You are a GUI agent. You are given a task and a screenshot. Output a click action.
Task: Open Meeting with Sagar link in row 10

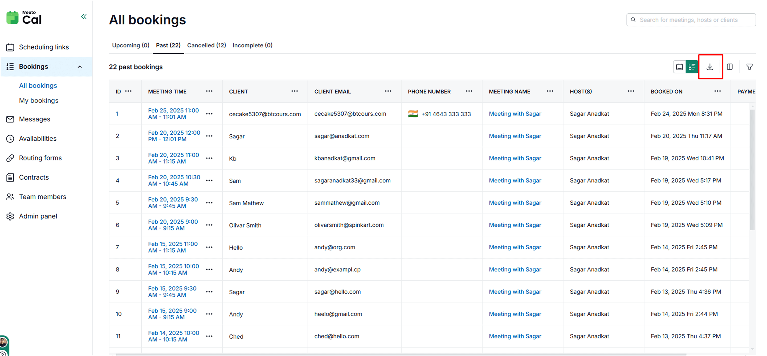click(x=515, y=314)
